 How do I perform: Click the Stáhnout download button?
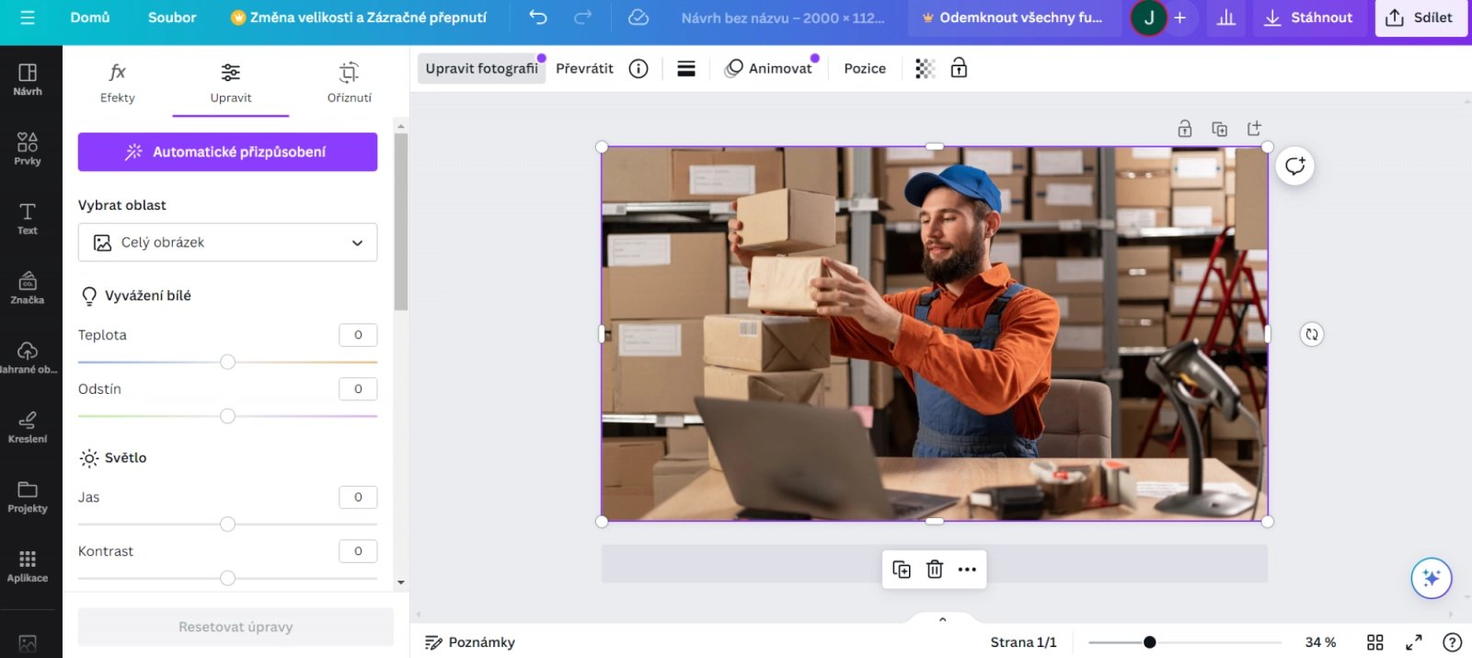point(1308,17)
